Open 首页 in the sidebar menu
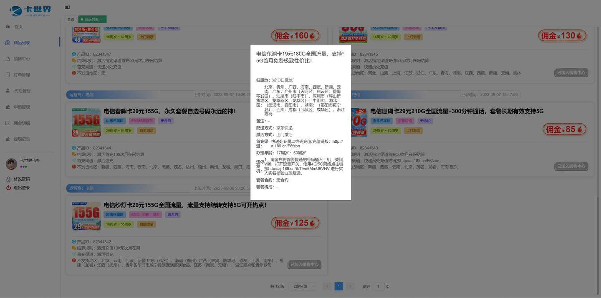The width and height of the screenshot is (601, 298). 18,27
